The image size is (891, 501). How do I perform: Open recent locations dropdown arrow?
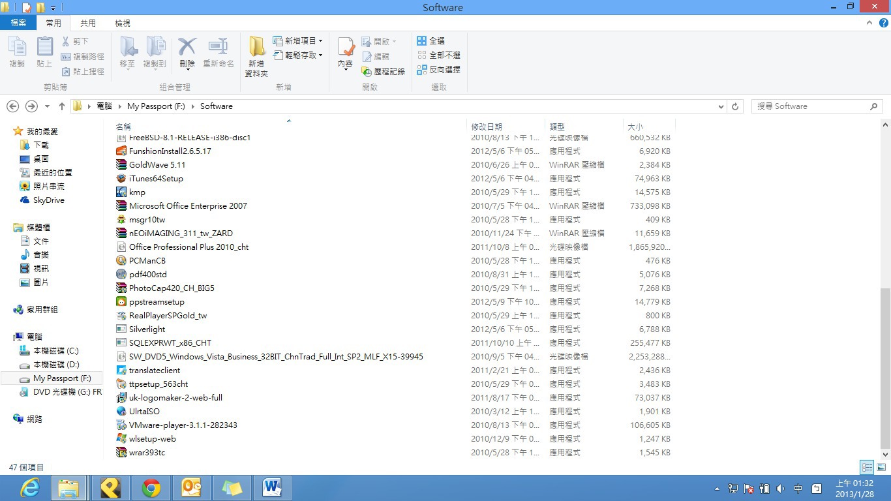click(x=47, y=106)
